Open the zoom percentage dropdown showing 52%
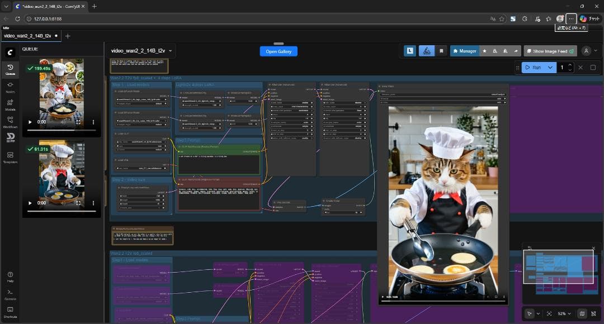The width and height of the screenshot is (604, 324). pos(563,313)
